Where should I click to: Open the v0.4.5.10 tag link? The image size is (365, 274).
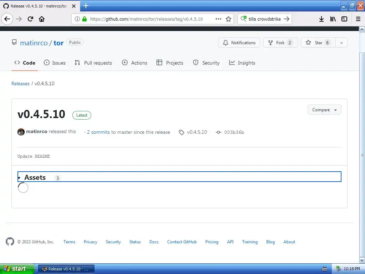[x=197, y=132]
